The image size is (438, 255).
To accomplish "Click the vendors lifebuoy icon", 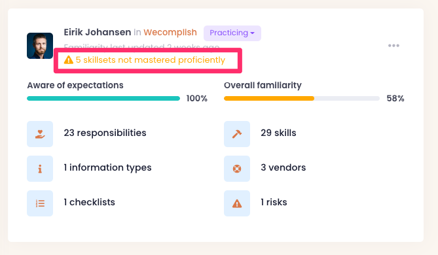I will pyautogui.click(x=237, y=169).
